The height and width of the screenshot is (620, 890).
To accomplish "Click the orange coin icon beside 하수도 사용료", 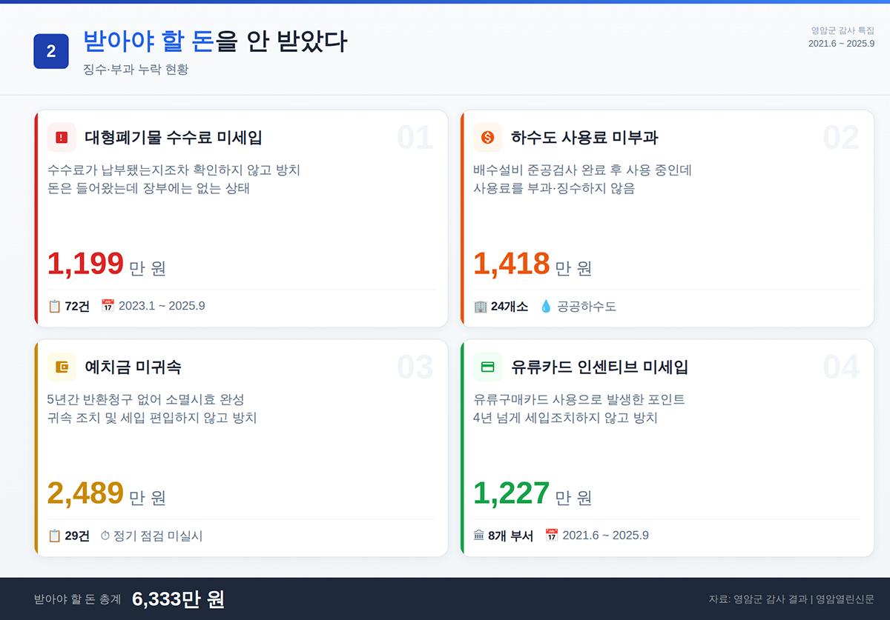I will point(487,137).
